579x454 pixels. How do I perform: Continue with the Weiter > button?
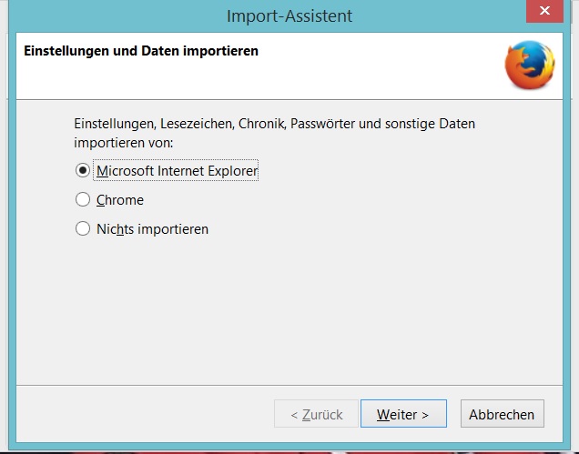click(403, 414)
